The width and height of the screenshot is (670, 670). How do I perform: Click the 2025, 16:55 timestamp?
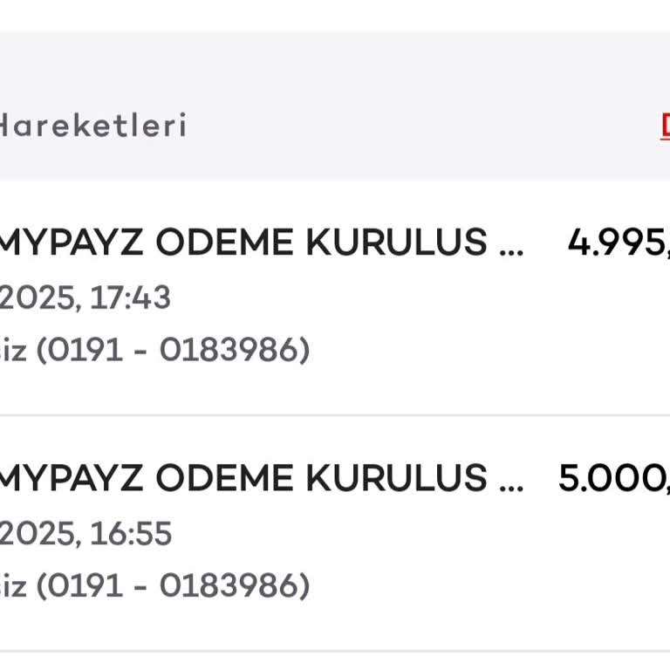click(85, 533)
